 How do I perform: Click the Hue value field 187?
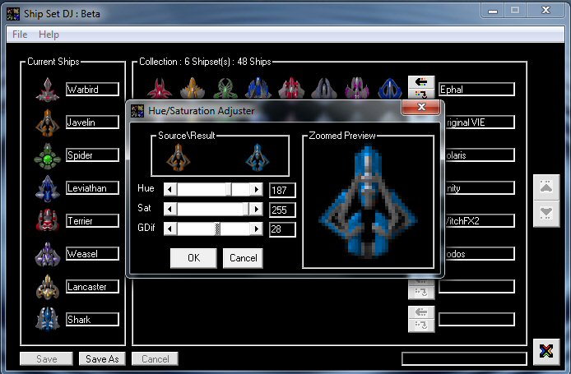282,190
